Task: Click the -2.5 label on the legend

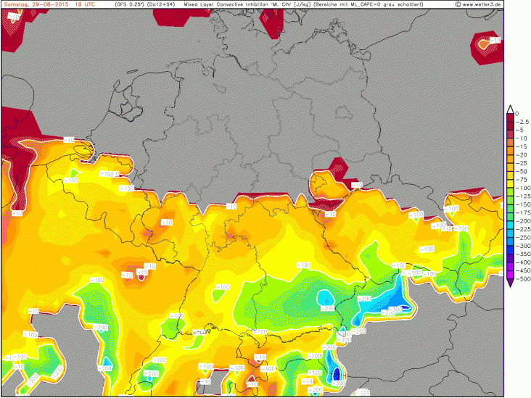Action: pos(522,121)
